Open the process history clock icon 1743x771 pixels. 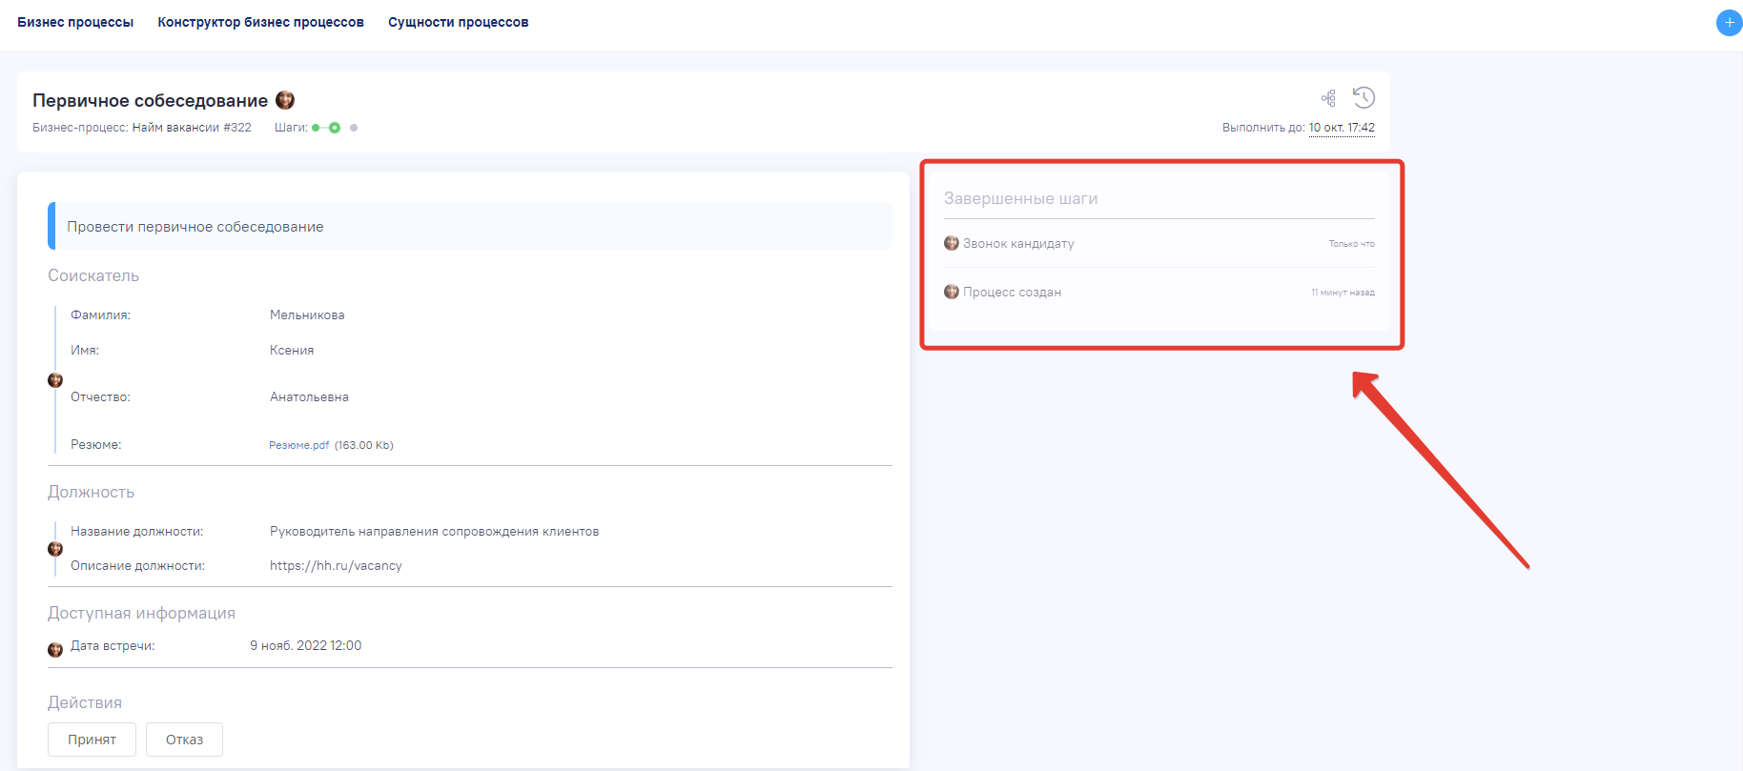click(1364, 97)
